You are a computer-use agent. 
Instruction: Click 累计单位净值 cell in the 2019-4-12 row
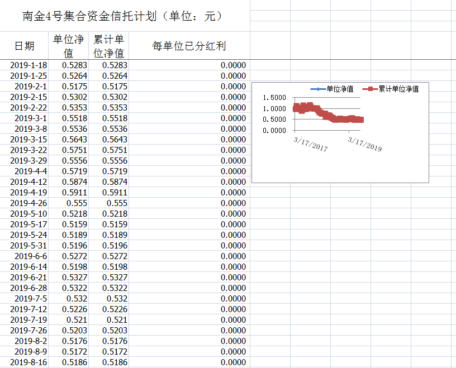click(x=108, y=181)
